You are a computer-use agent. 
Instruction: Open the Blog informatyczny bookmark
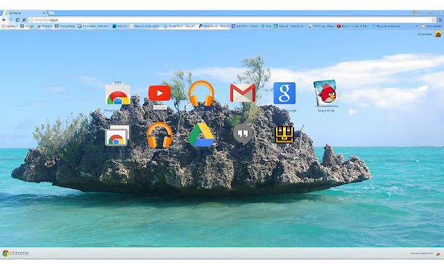386,26
